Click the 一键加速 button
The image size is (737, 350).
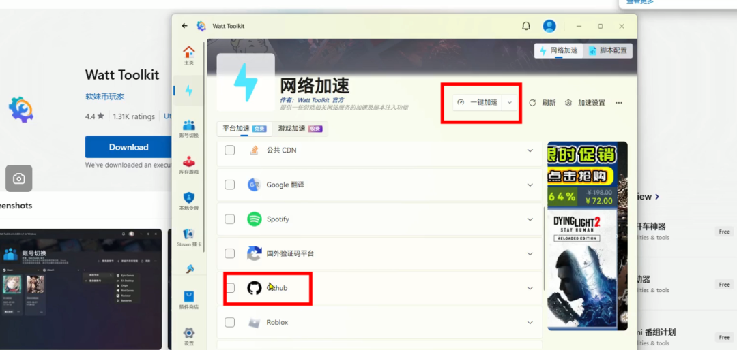[478, 102]
